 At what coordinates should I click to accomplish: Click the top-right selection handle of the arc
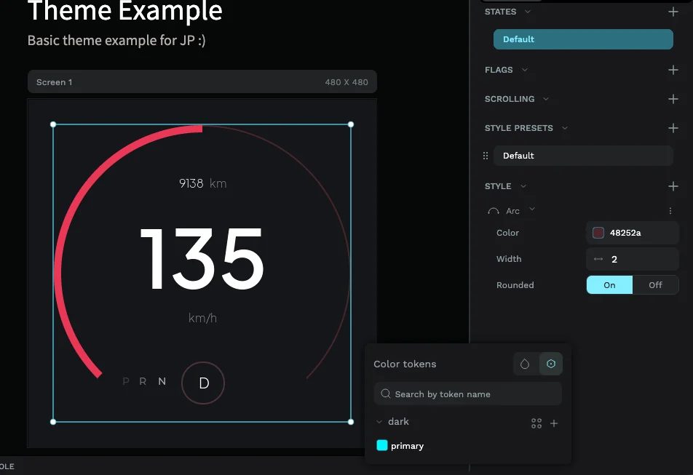[x=351, y=124]
